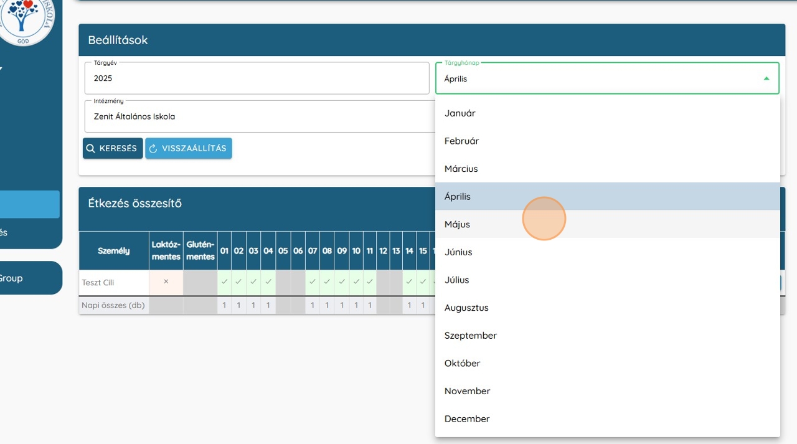Open the Intézmény selection field

[259, 116]
